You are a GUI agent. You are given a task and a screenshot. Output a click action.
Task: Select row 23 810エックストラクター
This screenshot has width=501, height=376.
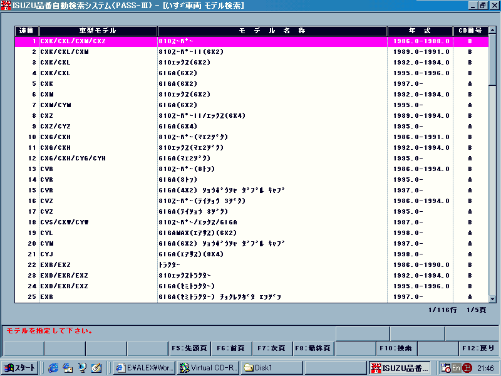[252, 276]
